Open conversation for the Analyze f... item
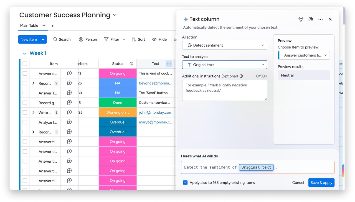 point(69,122)
